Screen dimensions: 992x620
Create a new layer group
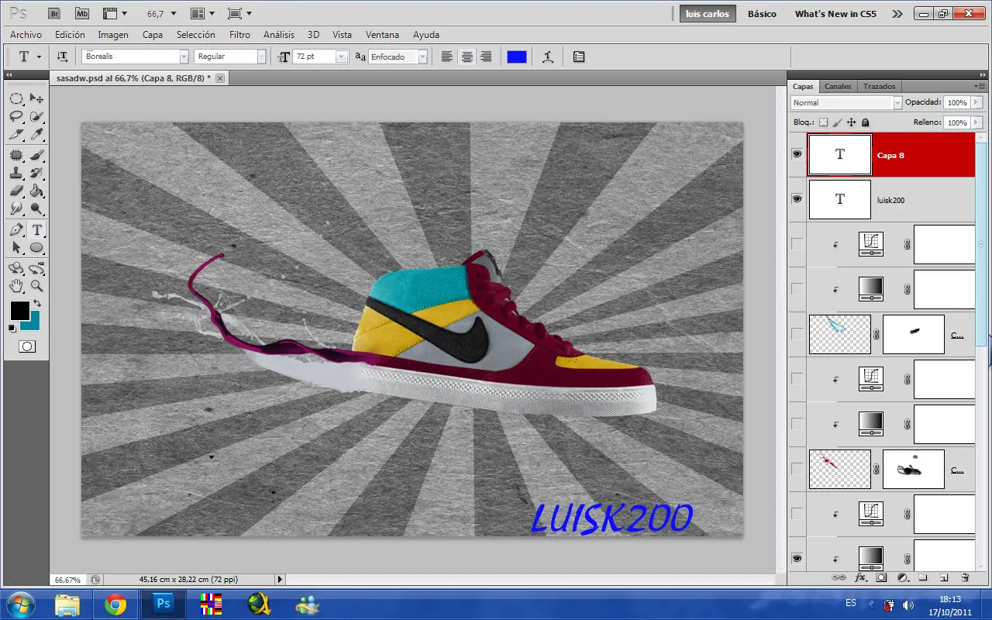(923, 577)
